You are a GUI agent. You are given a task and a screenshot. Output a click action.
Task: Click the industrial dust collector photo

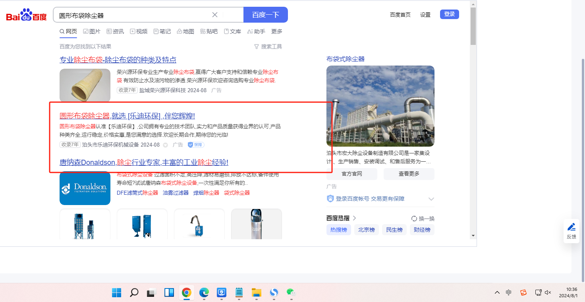pos(380,106)
